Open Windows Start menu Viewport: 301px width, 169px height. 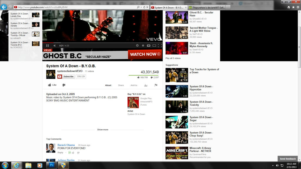(x=5, y=165)
